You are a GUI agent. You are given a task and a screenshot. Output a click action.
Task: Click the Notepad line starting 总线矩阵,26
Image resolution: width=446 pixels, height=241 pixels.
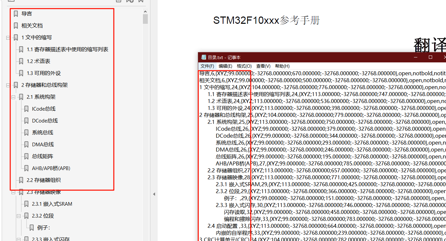tap(331, 156)
